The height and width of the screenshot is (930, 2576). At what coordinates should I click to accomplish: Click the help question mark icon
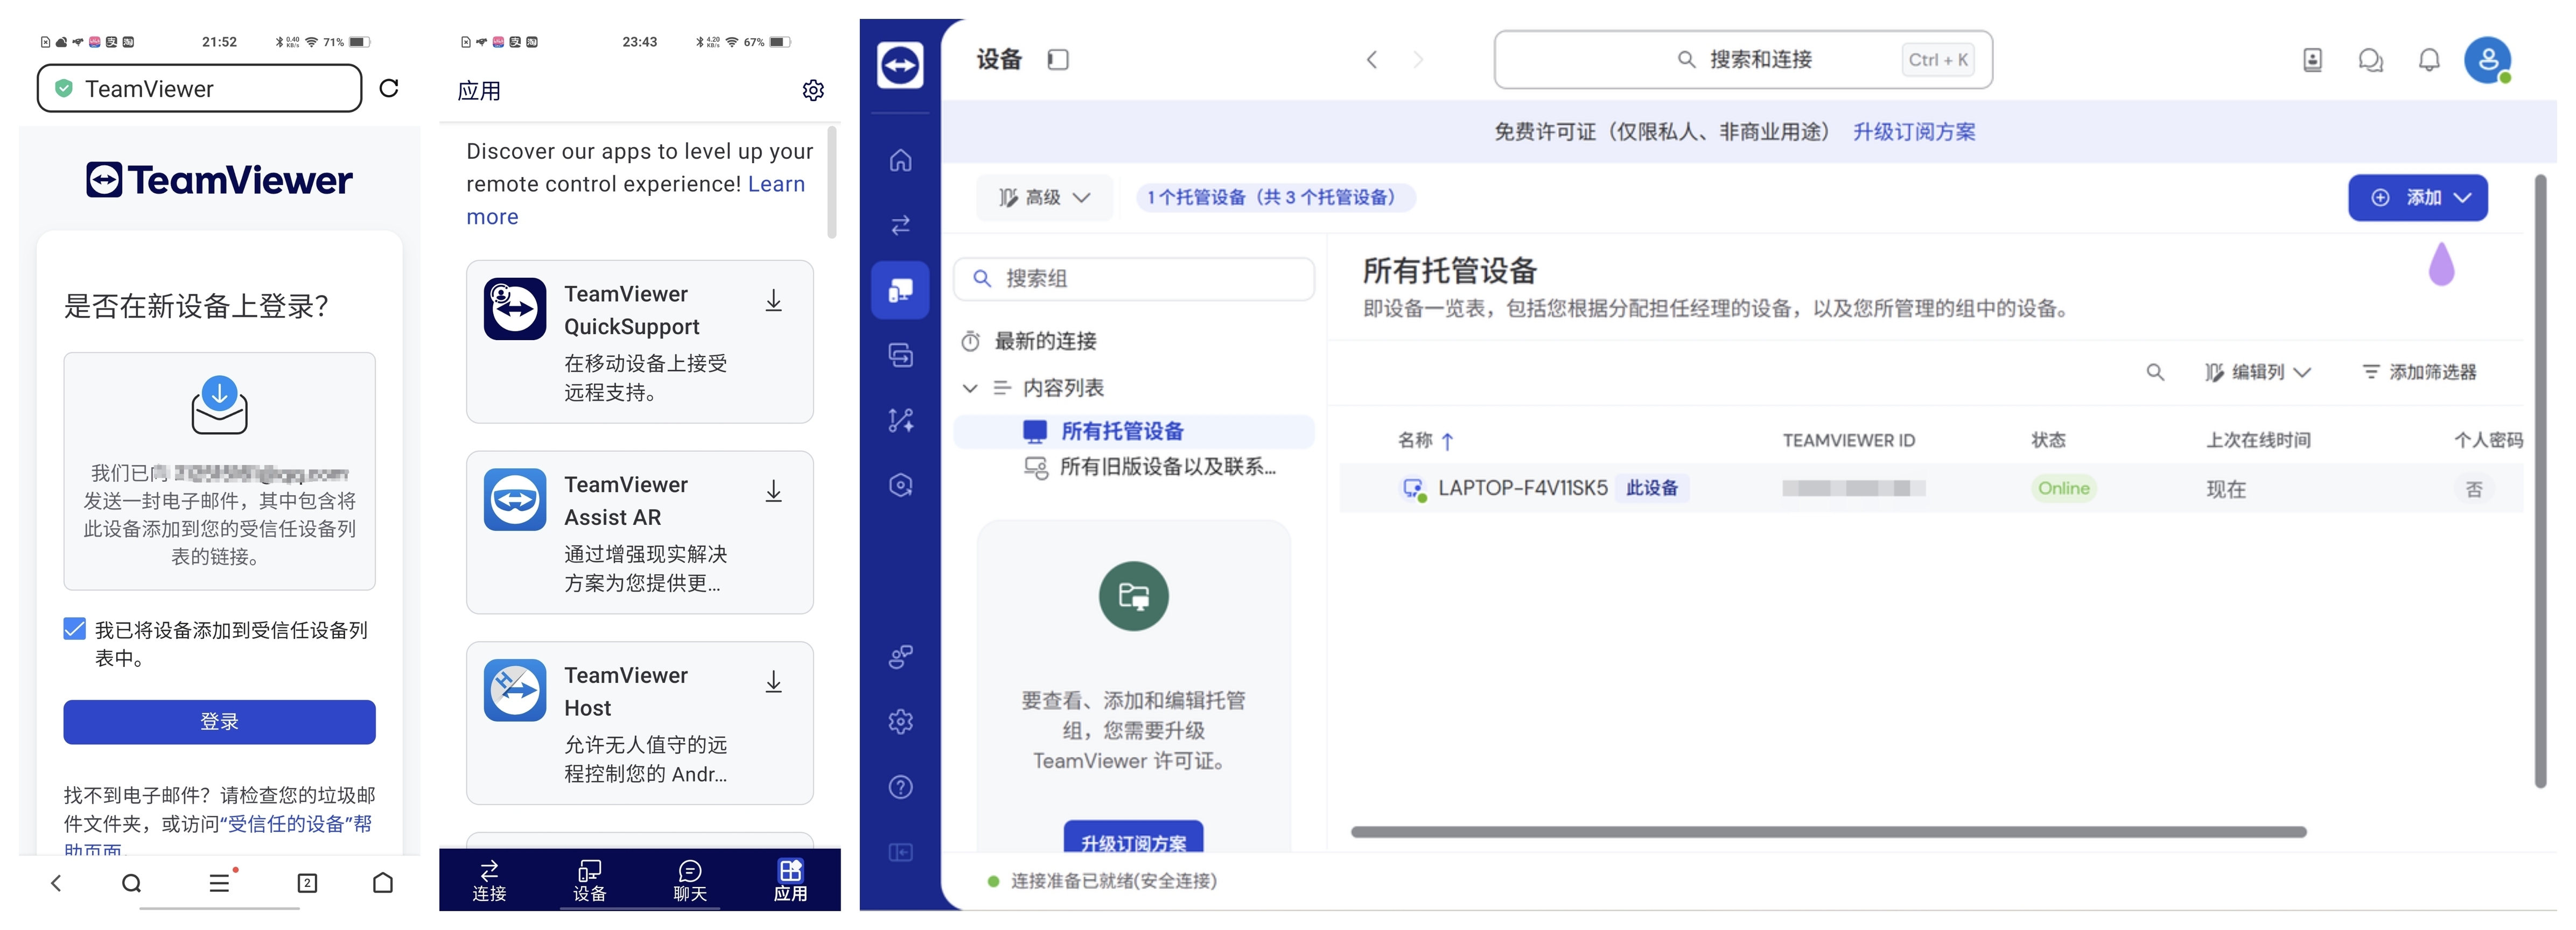click(x=900, y=787)
